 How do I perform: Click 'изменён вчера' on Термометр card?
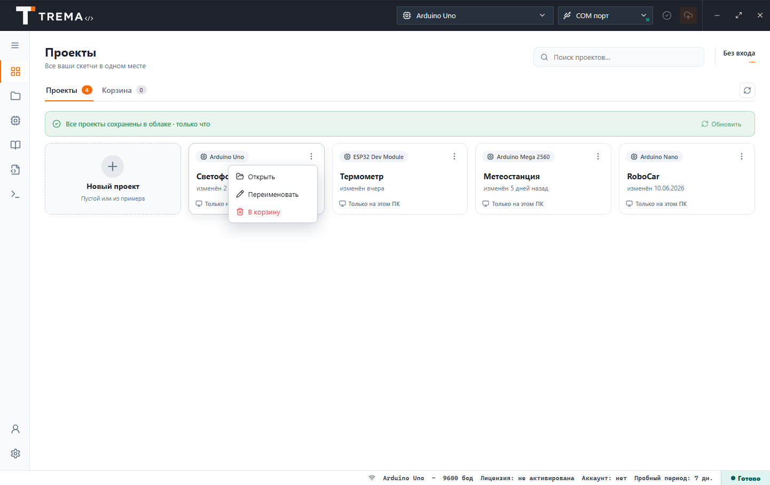(x=362, y=188)
